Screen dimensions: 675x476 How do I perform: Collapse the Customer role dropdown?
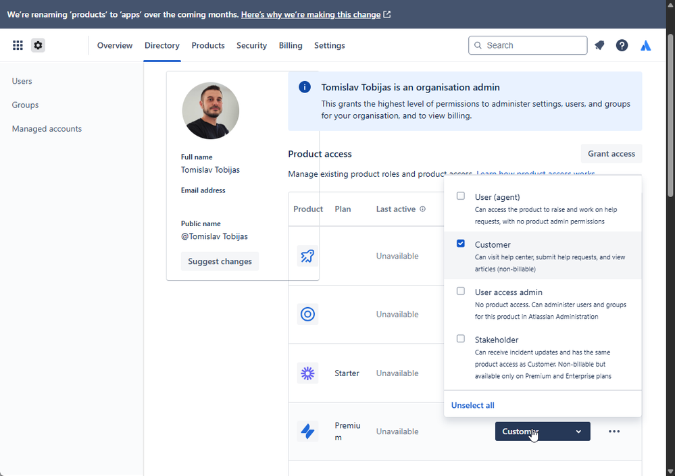(x=543, y=431)
